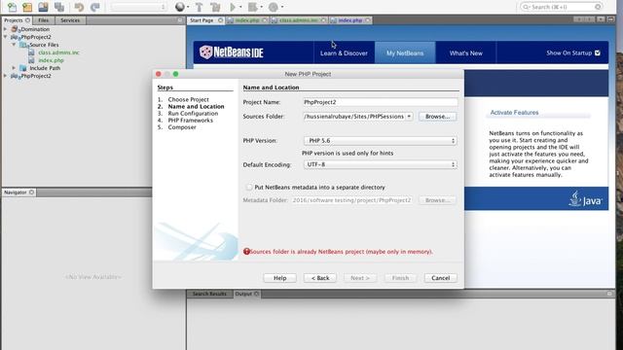Open the Learn & Discover tab
The height and width of the screenshot is (350, 623).
point(344,52)
